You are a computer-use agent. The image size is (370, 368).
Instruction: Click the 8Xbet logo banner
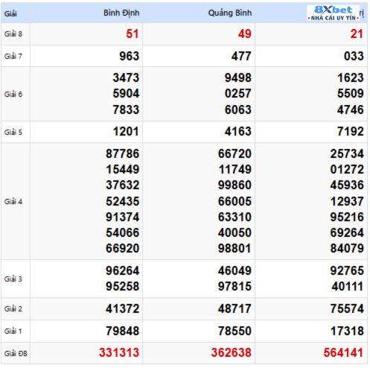point(334,13)
